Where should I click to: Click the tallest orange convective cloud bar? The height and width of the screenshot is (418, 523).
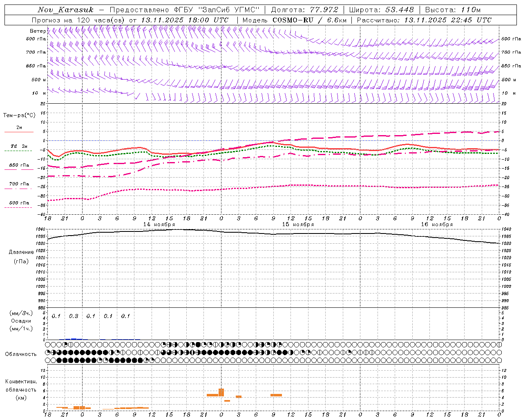click(221, 392)
